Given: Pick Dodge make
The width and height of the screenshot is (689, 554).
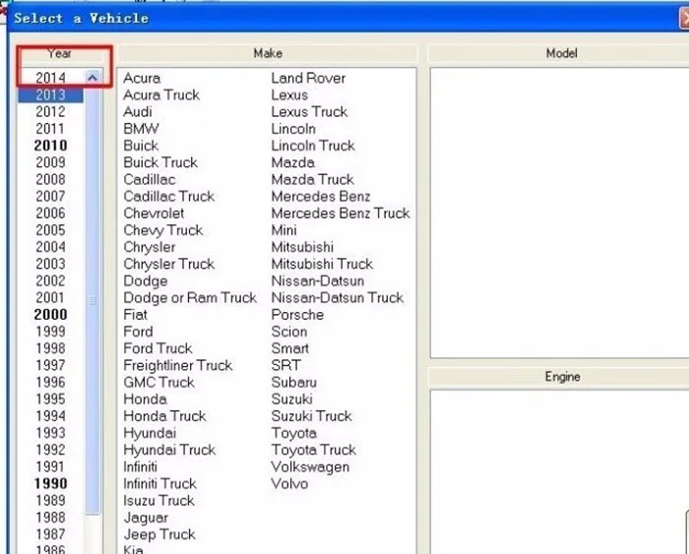Looking at the screenshot, I should click(x=146, y=280).
